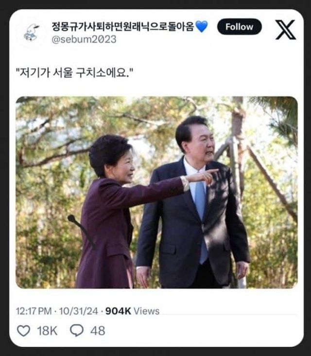Click the 18K likes count
Viewport: 311px width, 356px height.
pyautogui.click(x=47, y=331)
